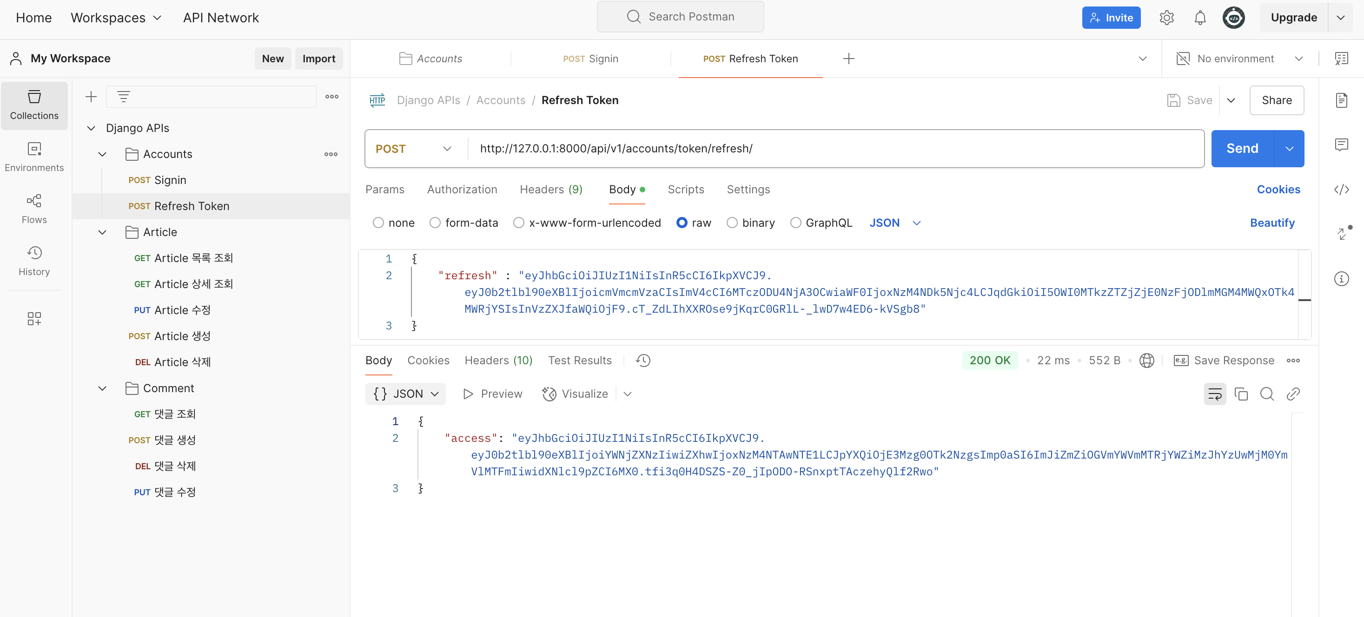
Task: Select x-www-form-urlencoded body type
Action: click(518, 223)
